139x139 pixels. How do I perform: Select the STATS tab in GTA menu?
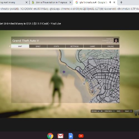[x=56, y=46]
